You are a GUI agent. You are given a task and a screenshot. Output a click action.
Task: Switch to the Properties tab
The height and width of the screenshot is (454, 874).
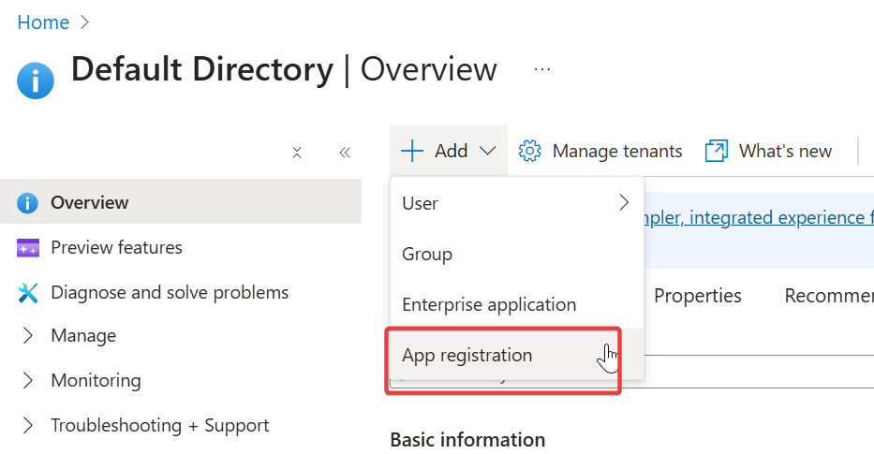(x=697, y=296)
